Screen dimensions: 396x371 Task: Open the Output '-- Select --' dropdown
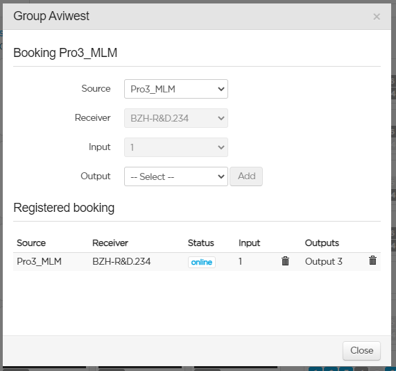tap(176, 176)
